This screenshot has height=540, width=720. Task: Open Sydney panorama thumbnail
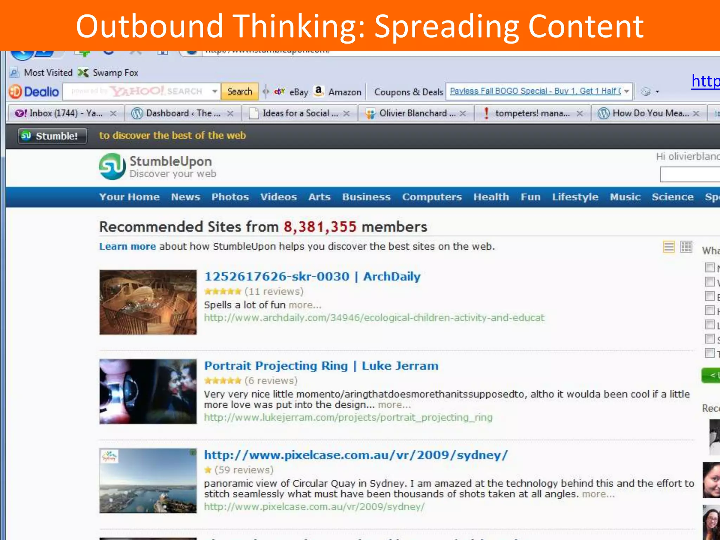(148, 481)
